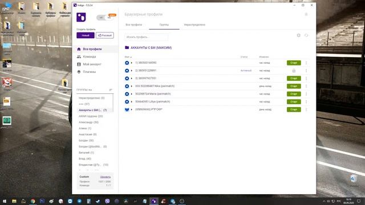Open Google Chrome from the taskbar
The image size is (365, 205).
(x=33, y=201)
